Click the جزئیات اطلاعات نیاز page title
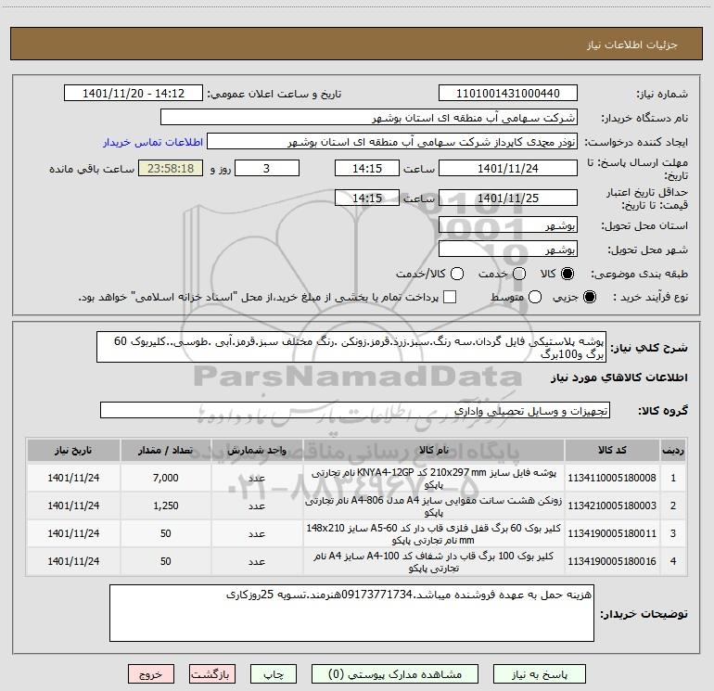714x691 pixels. (632, 45)
